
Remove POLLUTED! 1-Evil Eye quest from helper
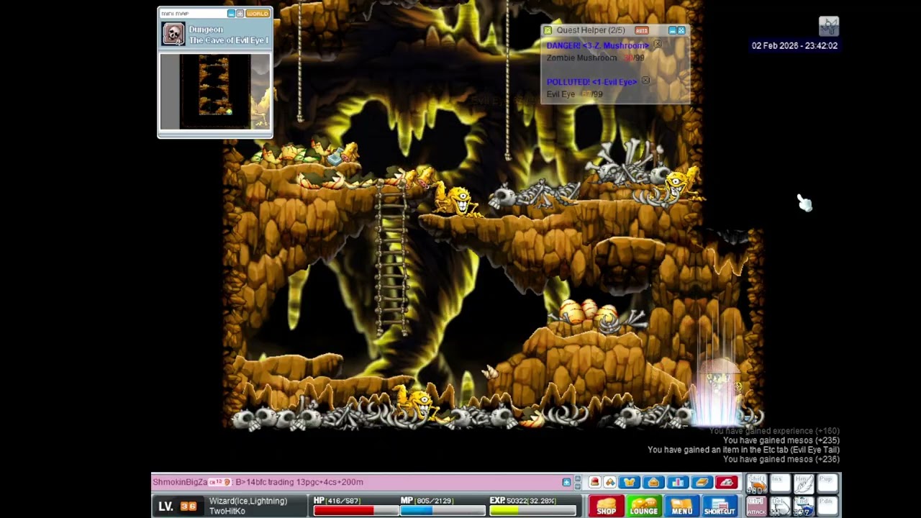click(x=645, y=81)
